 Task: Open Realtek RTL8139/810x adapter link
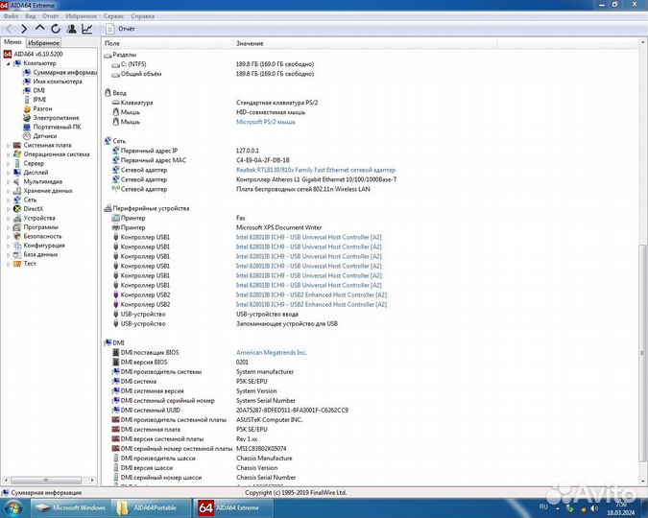pos(316,170)
